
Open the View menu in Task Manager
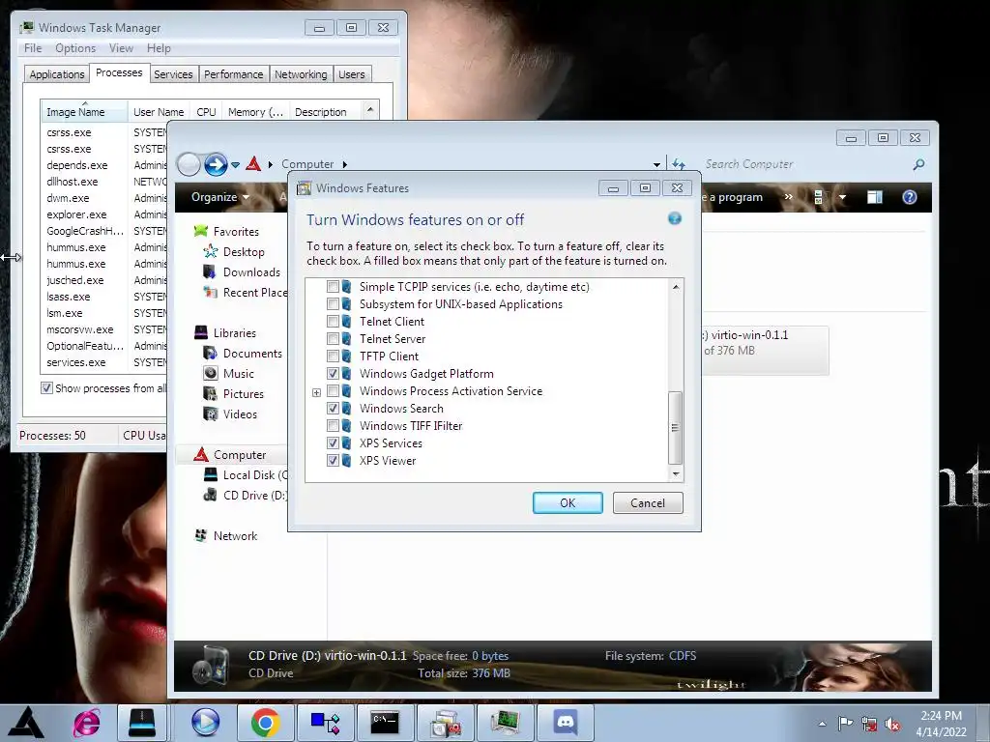[x=121, y=48]
